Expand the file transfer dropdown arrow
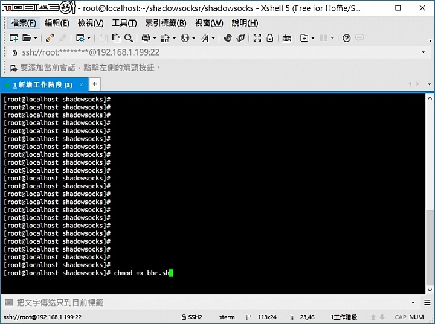435x324 pixels. coord(174,38)
